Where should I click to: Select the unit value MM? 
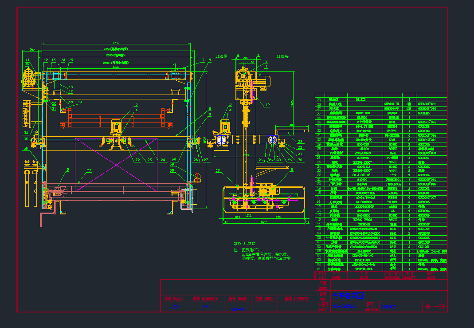[x=205, y=307]
